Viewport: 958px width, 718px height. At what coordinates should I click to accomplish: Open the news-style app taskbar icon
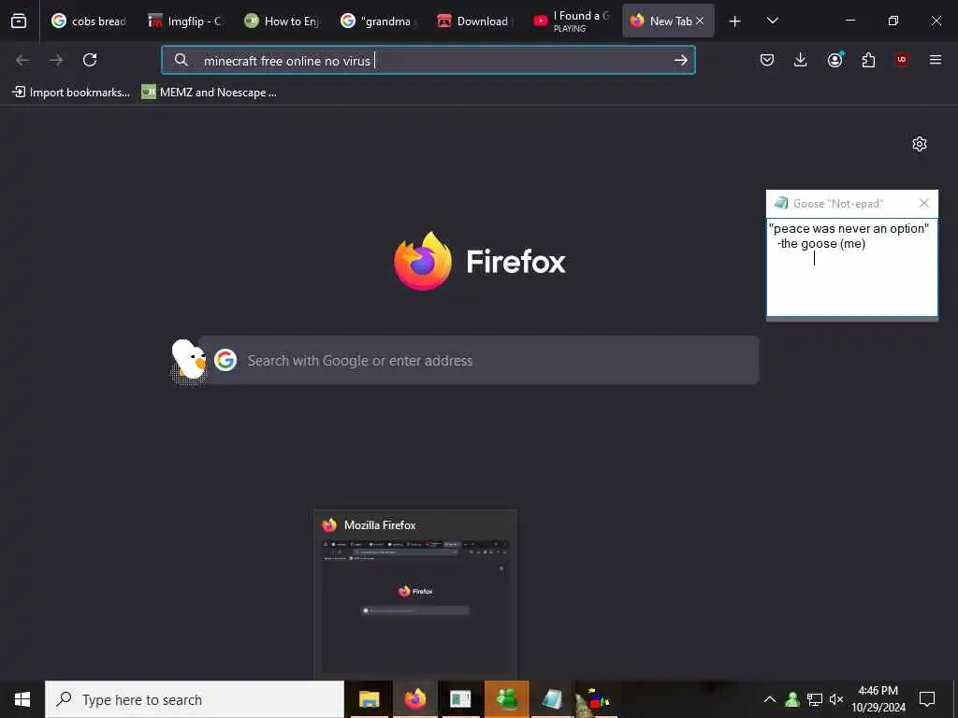click(460, 699)
